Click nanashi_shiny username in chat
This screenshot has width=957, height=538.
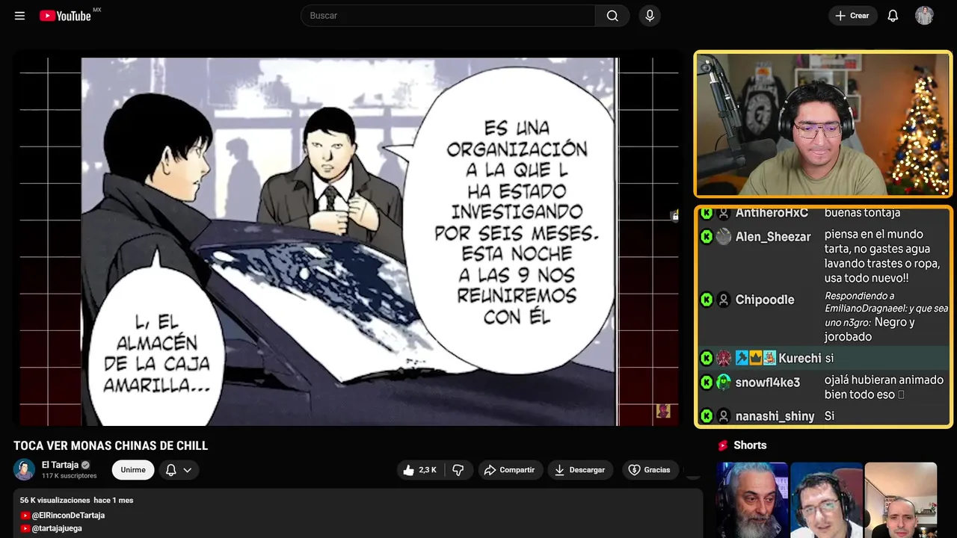tap(775, 416)
